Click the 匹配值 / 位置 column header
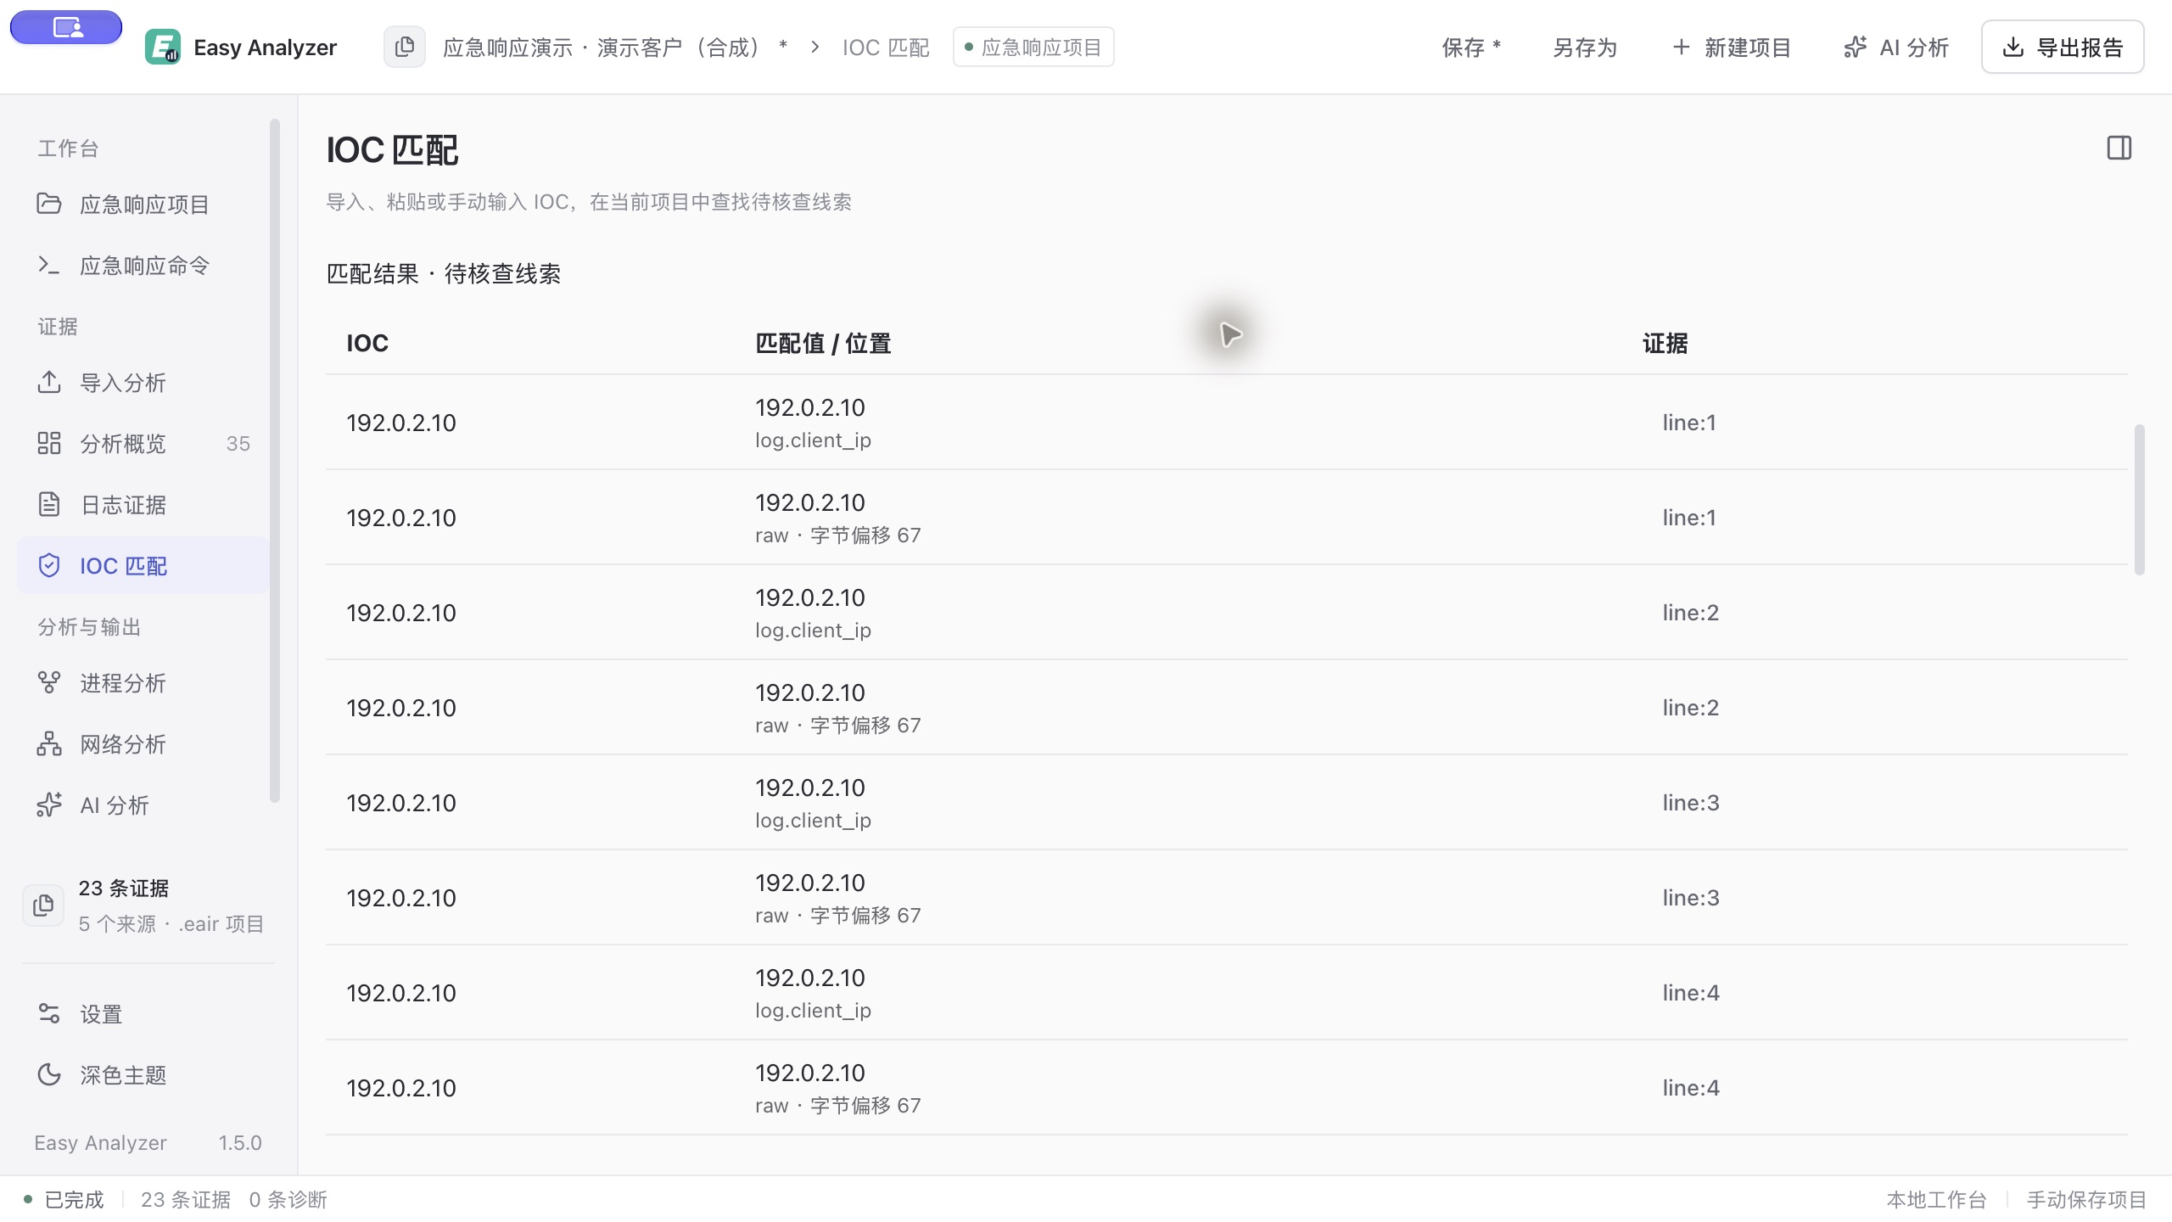2172x1222 pixels. pos(823,343)
